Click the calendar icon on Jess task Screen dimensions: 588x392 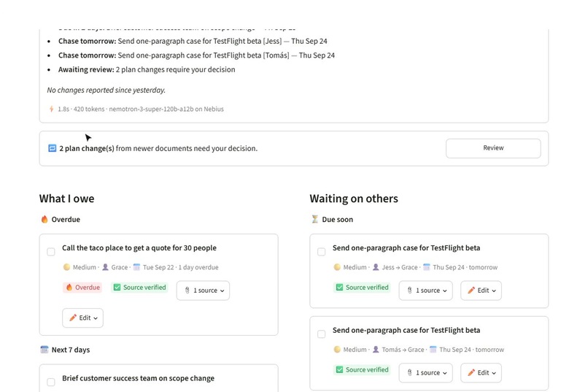427,267
